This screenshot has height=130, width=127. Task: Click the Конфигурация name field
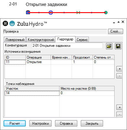click(67, 46)
